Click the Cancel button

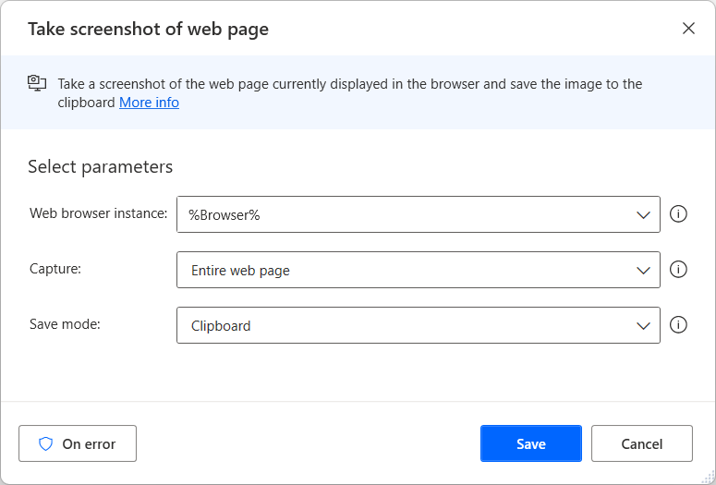641,443
